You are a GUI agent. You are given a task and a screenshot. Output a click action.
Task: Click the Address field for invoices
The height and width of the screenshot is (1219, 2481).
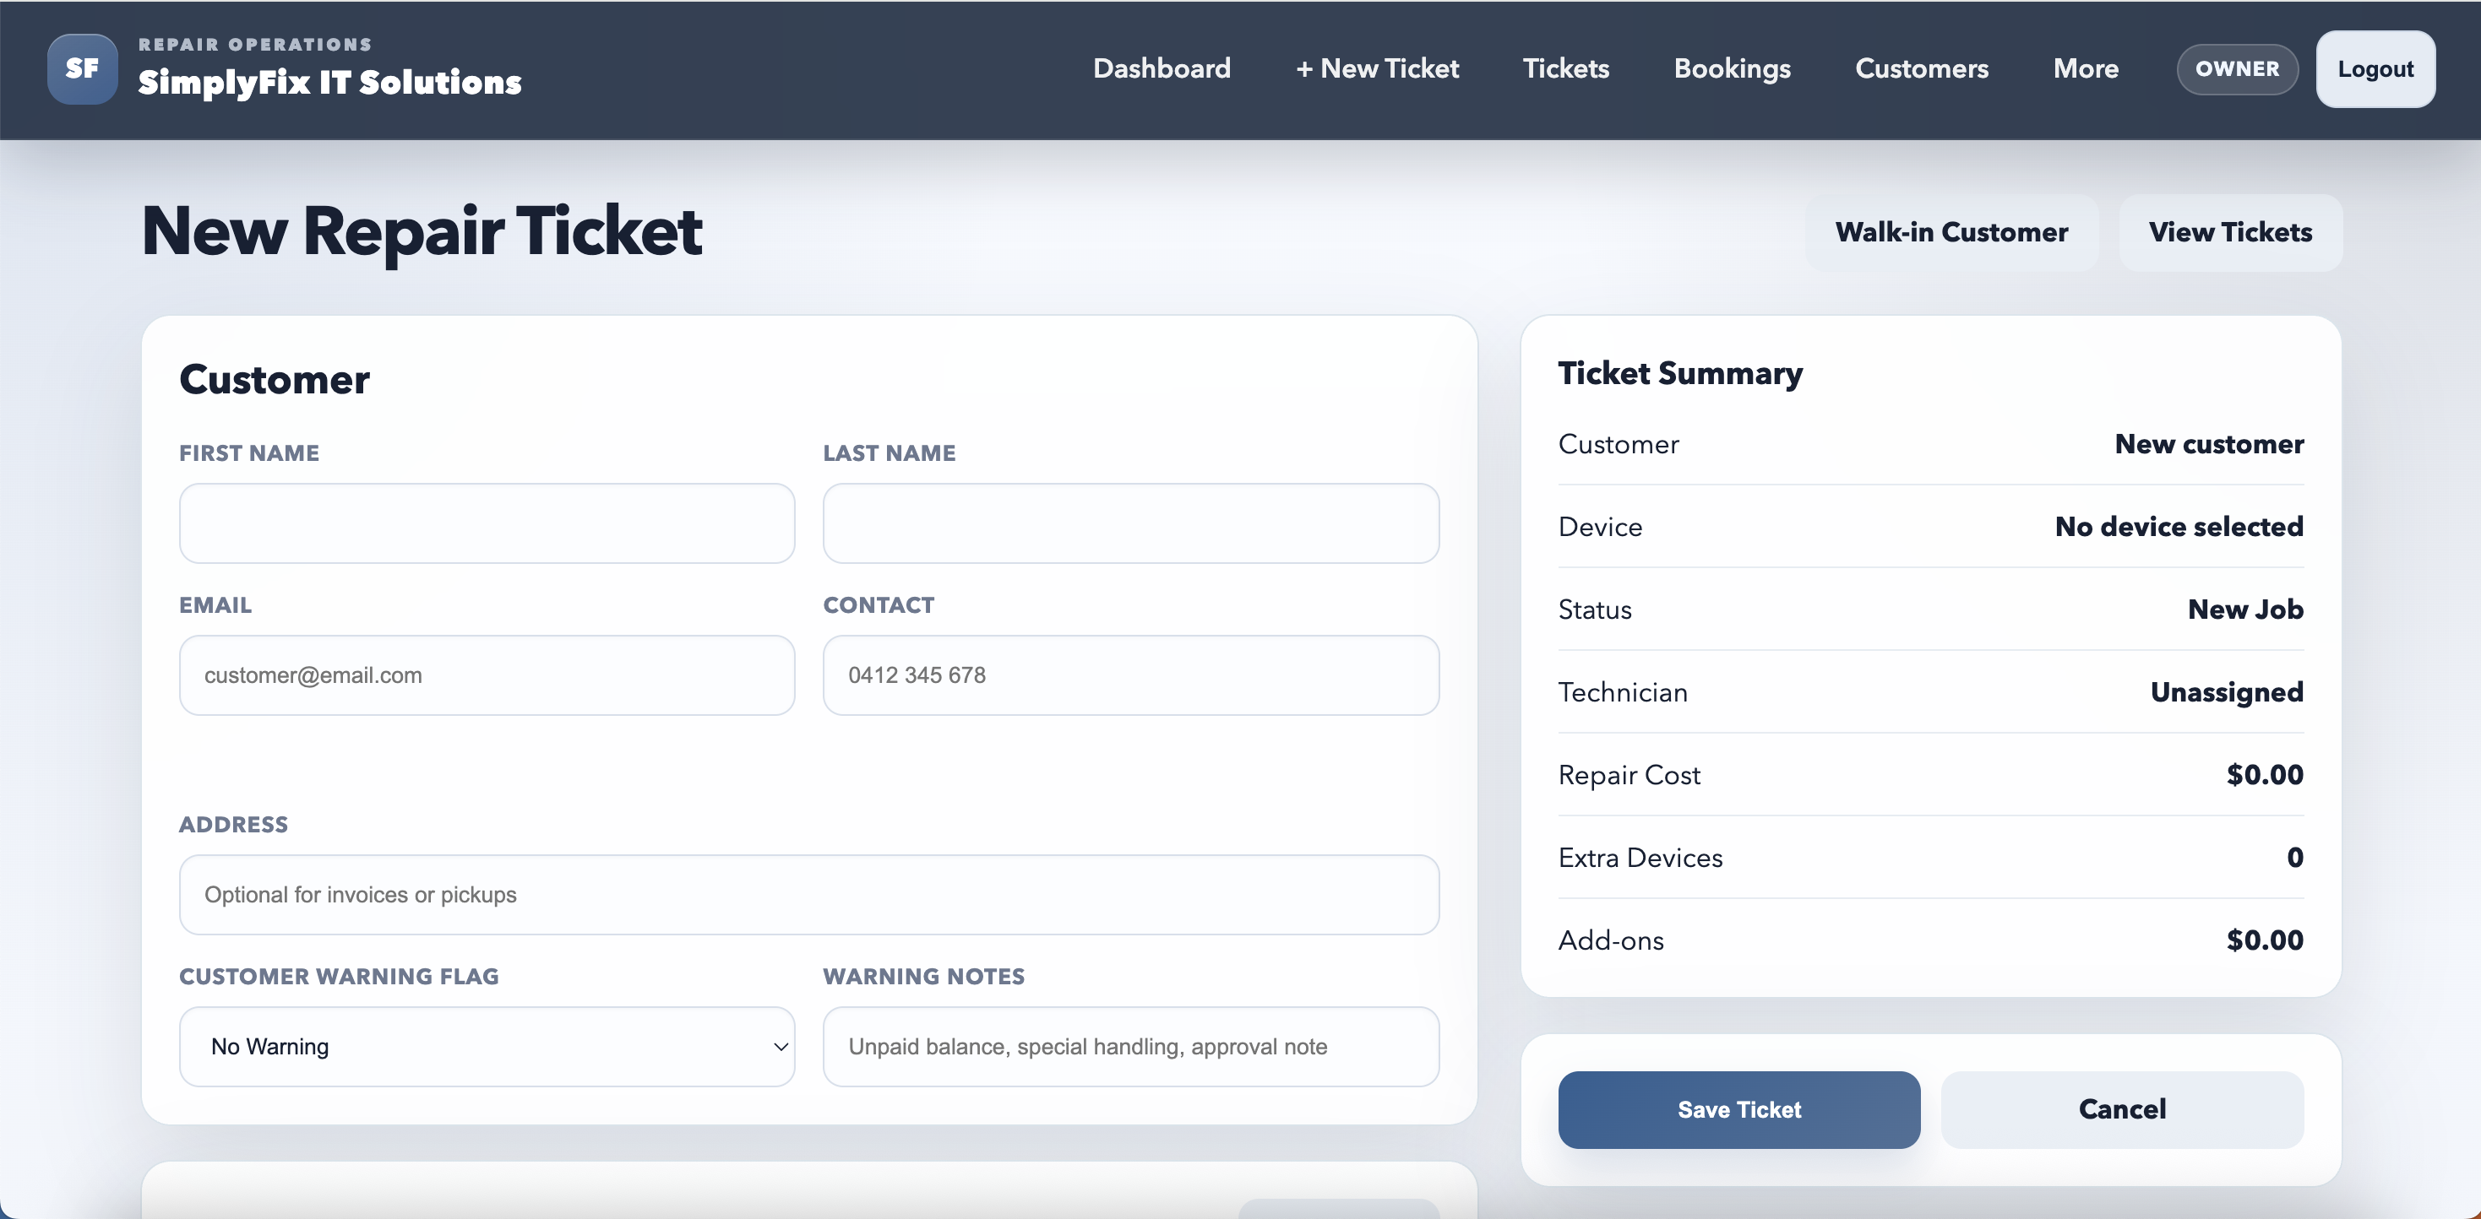[809, 894]
